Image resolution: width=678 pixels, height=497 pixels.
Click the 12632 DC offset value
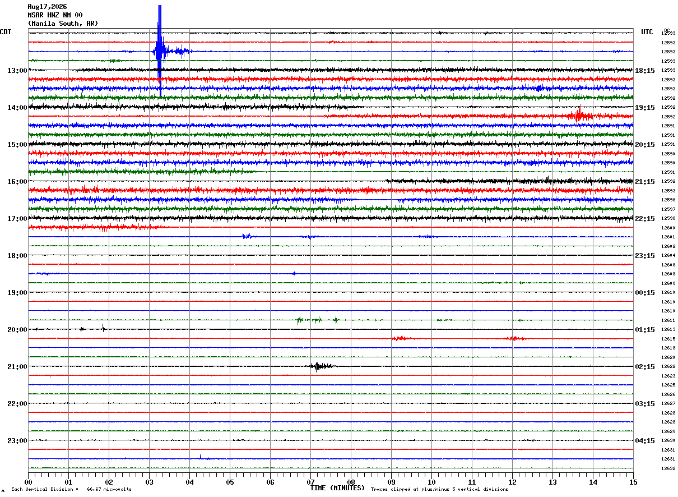click(x=668, y=468)
